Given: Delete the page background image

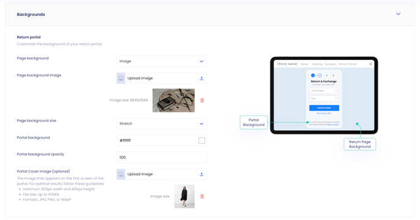Looking at the screenshot, I should tap(202, 100).
